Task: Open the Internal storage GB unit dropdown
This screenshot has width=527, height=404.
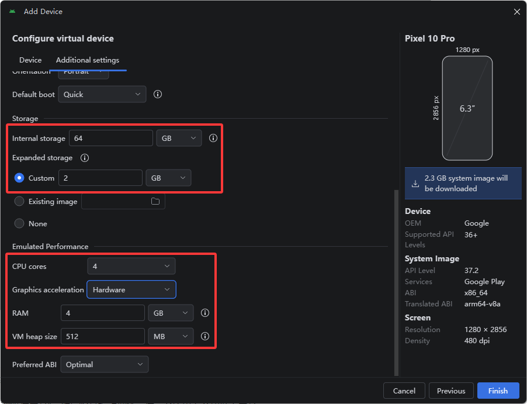Action: click(179, 138)
